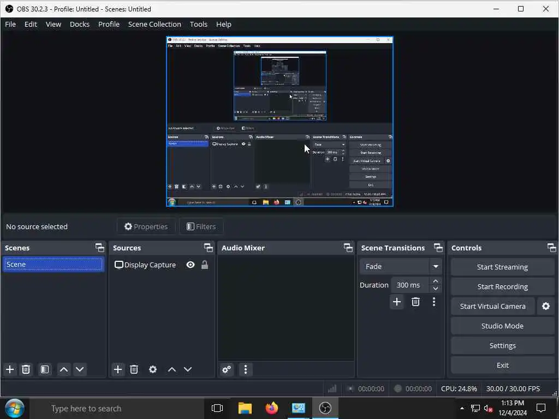Screen dimensions: 559x419
Task: Select the Scene item in Scenes list
Action: tap(53, 265)
